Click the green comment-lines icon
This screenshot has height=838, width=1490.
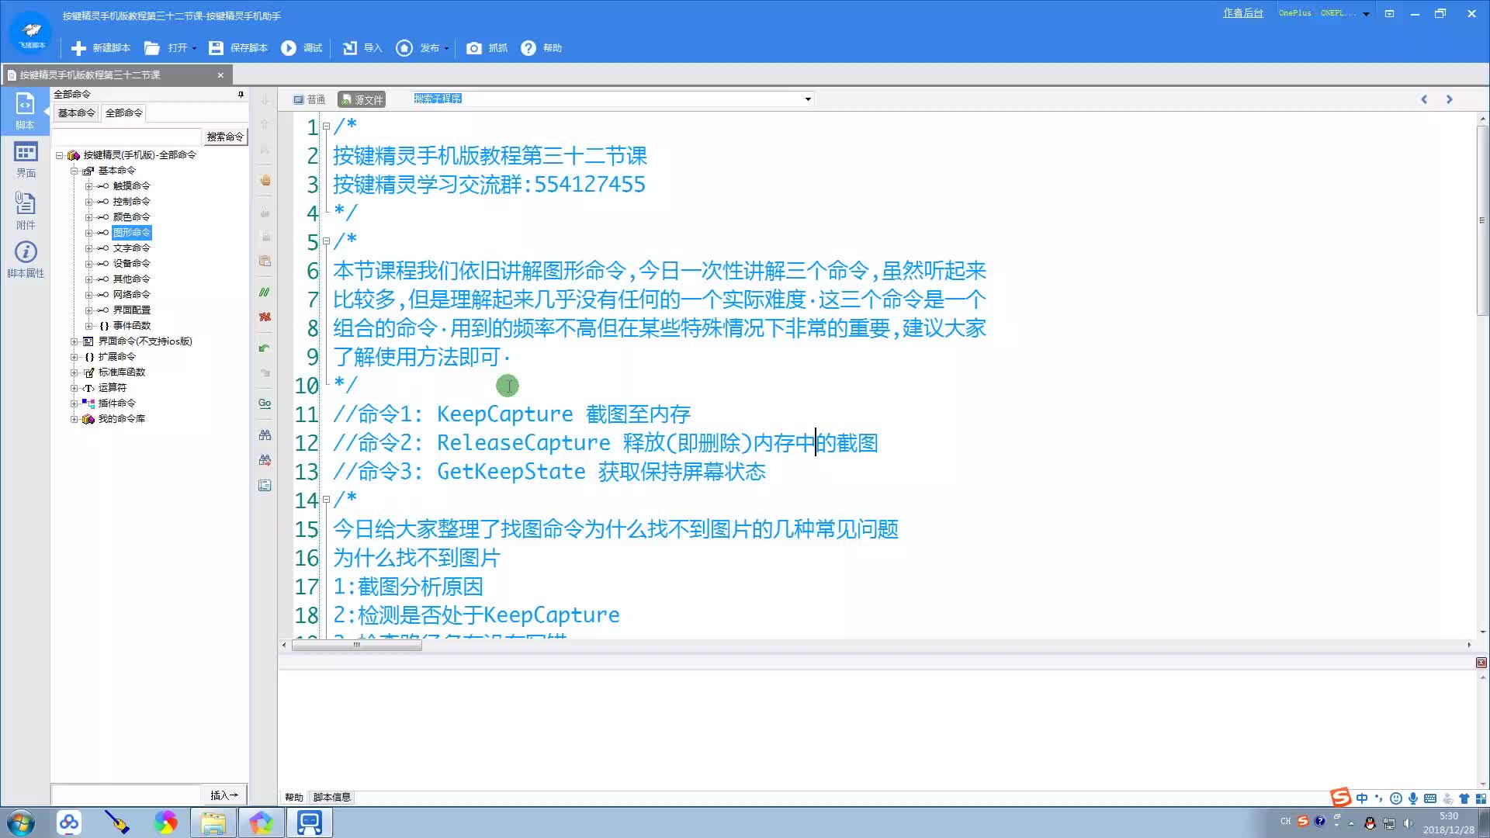click(x=265, y=293)
